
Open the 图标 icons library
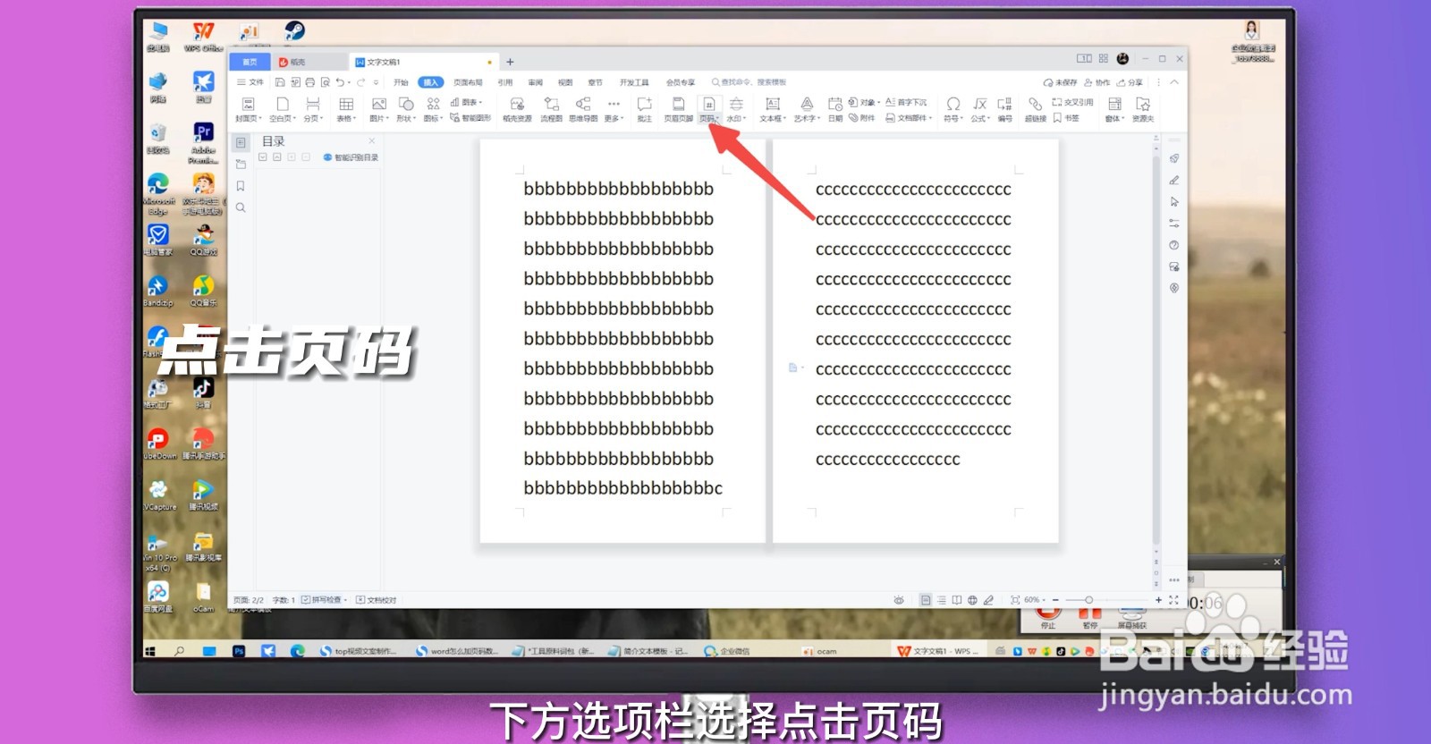click(433, 109)
